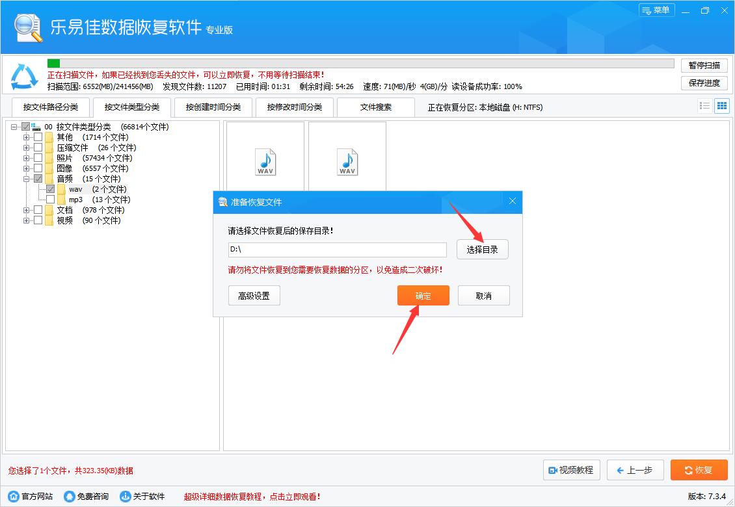The height and width of the screenshot is (507, 735).
Task: Click folder icon of 压缩文件 category
Action: [x=49, y=148]
